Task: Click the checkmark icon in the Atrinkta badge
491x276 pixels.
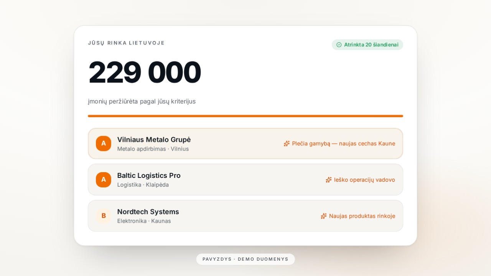Action: point(339,45)
